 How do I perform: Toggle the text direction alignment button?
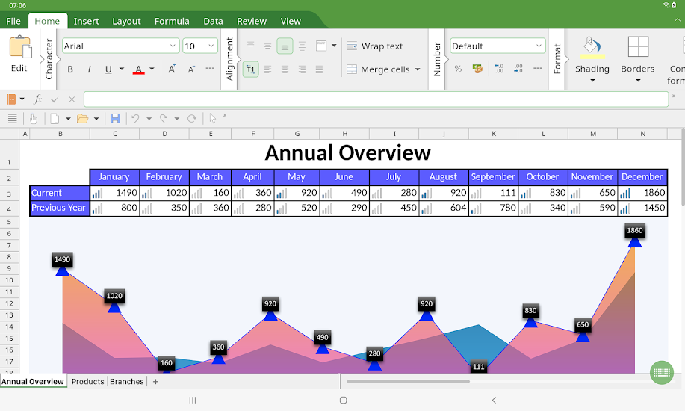250,69
